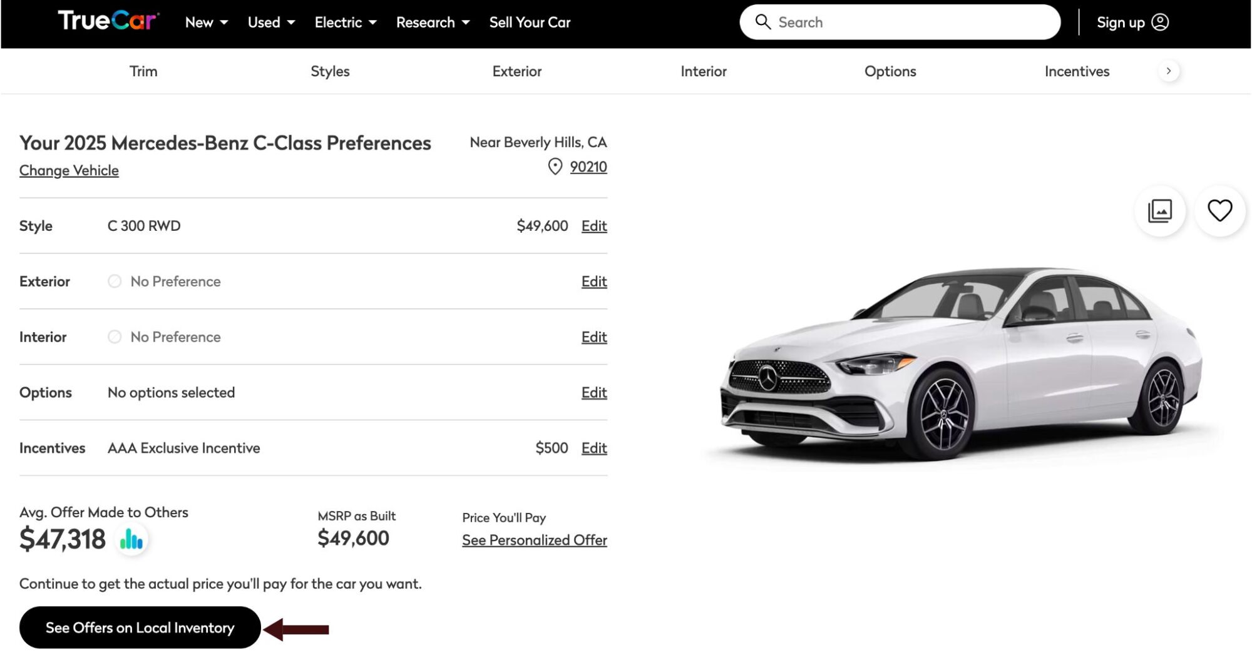Click AAA Exclusive Incentive text

click(x=183, y=448)
